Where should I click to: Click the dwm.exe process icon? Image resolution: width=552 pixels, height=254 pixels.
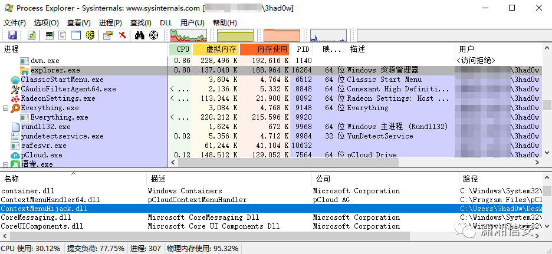tap(24, 61)
